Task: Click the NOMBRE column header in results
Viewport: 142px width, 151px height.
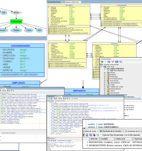Action: (x=104, y=139)
